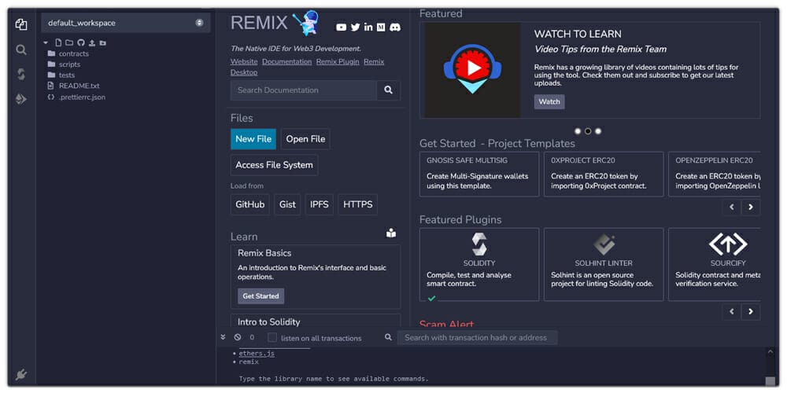Show previous project templates arrow

tap(732, 207)
